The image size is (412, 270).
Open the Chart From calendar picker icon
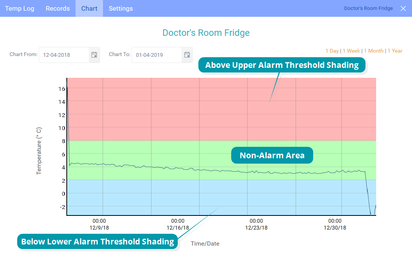click(94, 55)
